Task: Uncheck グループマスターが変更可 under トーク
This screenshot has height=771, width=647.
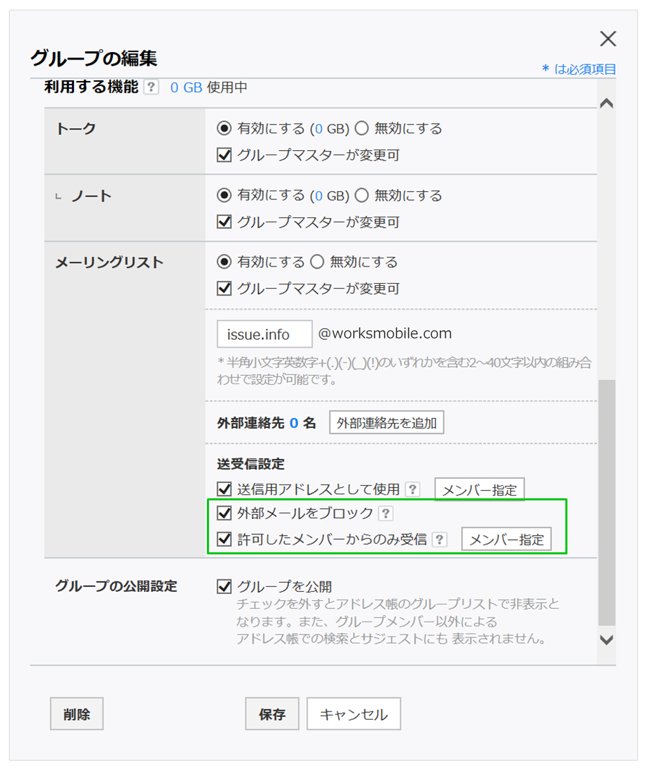Action: (x=224, y=155)
